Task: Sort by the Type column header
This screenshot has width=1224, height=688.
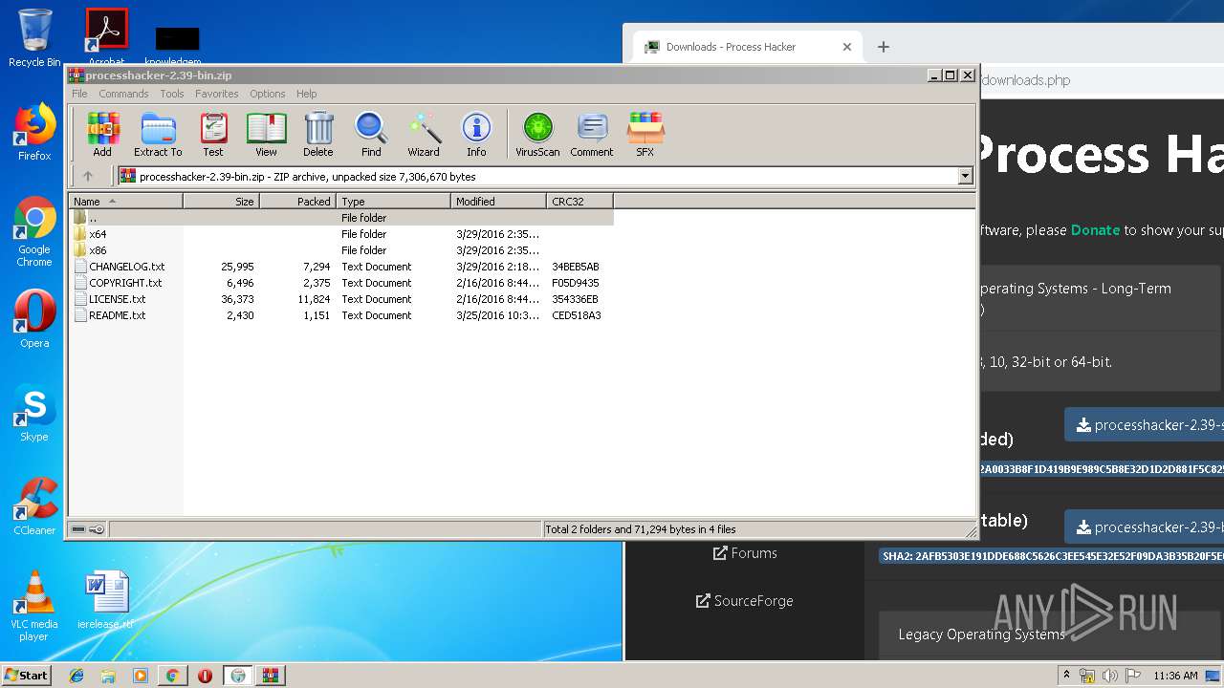Action: [393, 201]
